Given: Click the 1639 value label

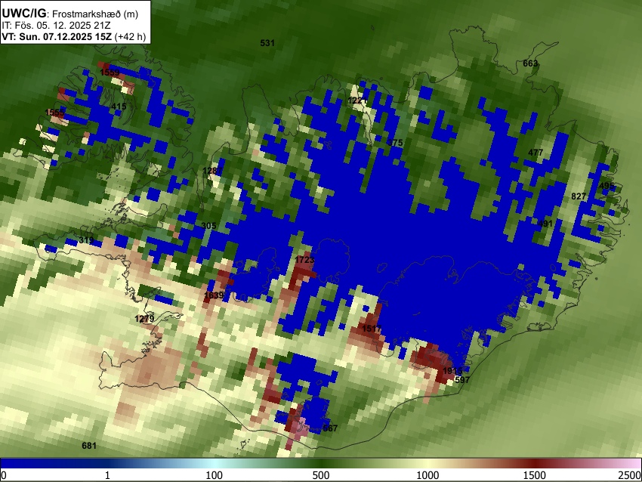Looking at the screenshot, I should pos(214,295).
